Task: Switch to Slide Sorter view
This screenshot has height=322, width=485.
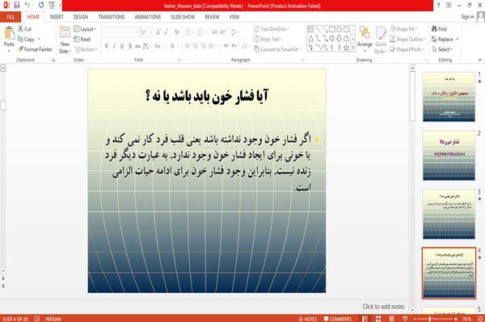Action: coord(378,319)
